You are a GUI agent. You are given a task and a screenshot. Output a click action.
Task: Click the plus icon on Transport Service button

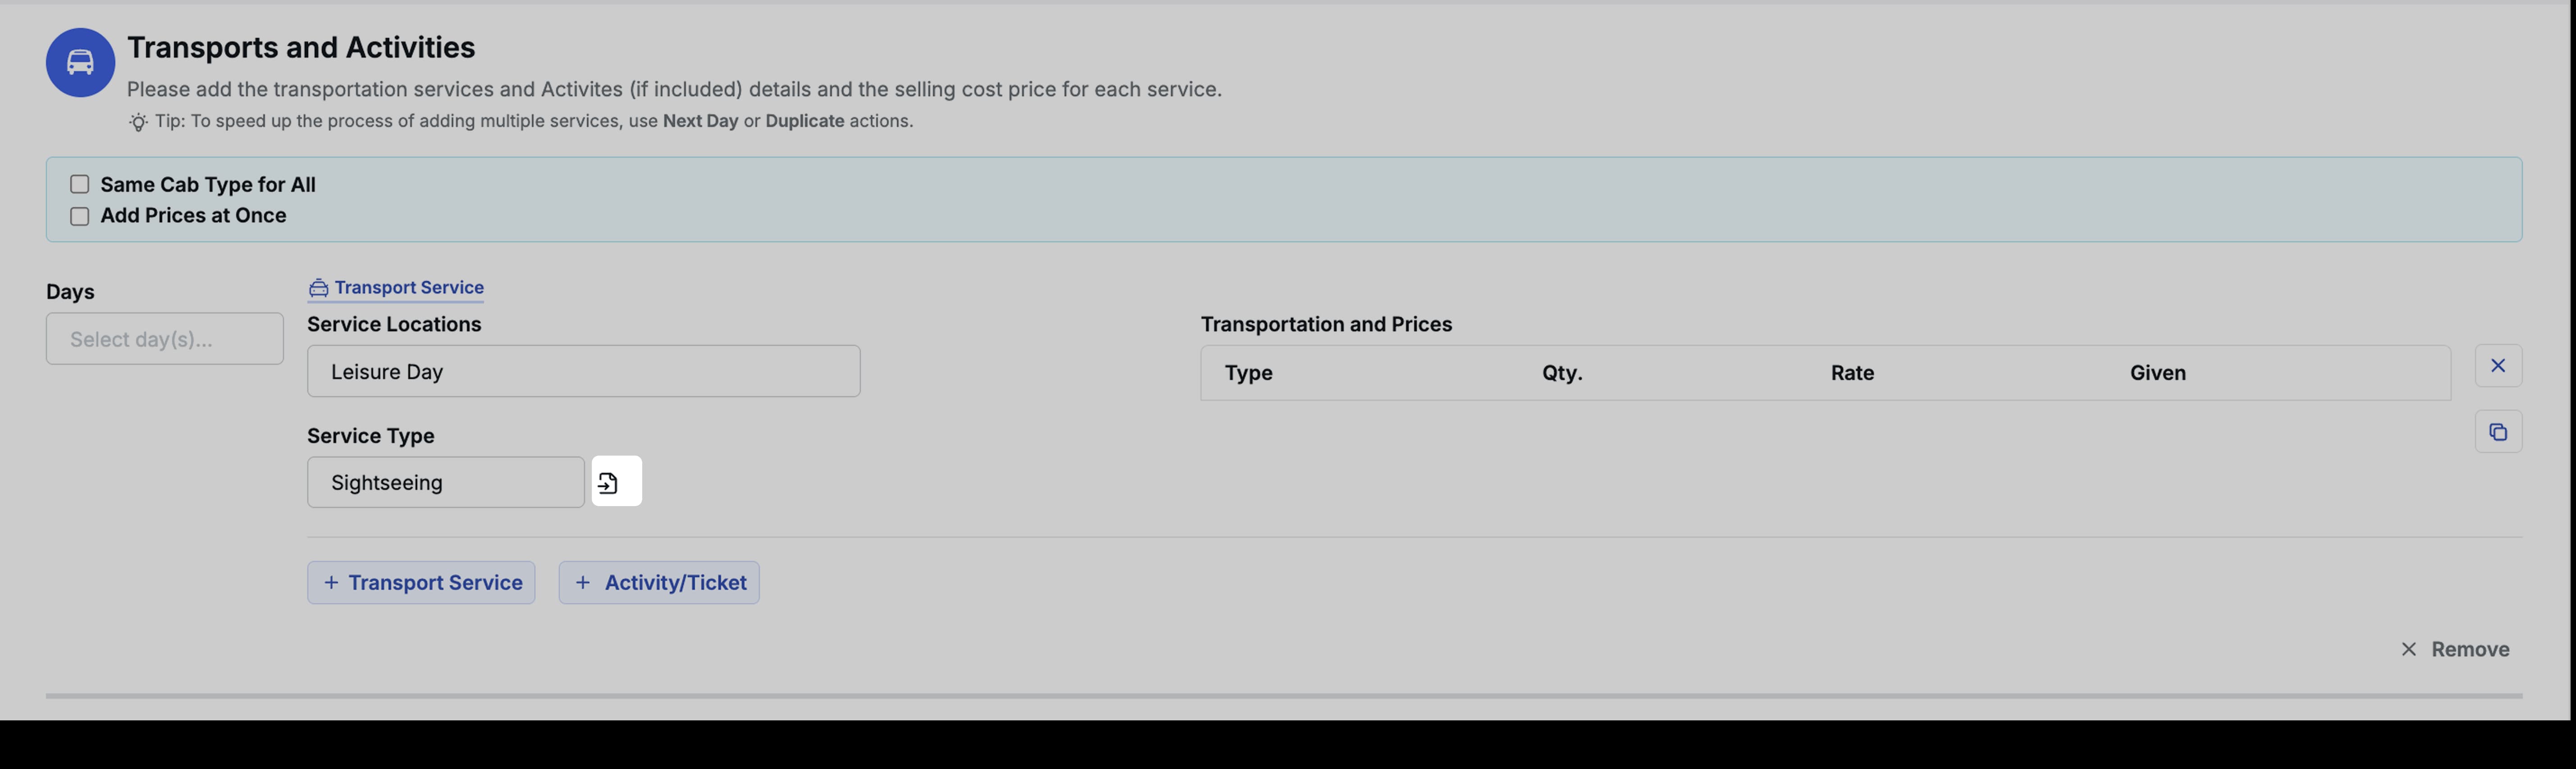[330, 582]
